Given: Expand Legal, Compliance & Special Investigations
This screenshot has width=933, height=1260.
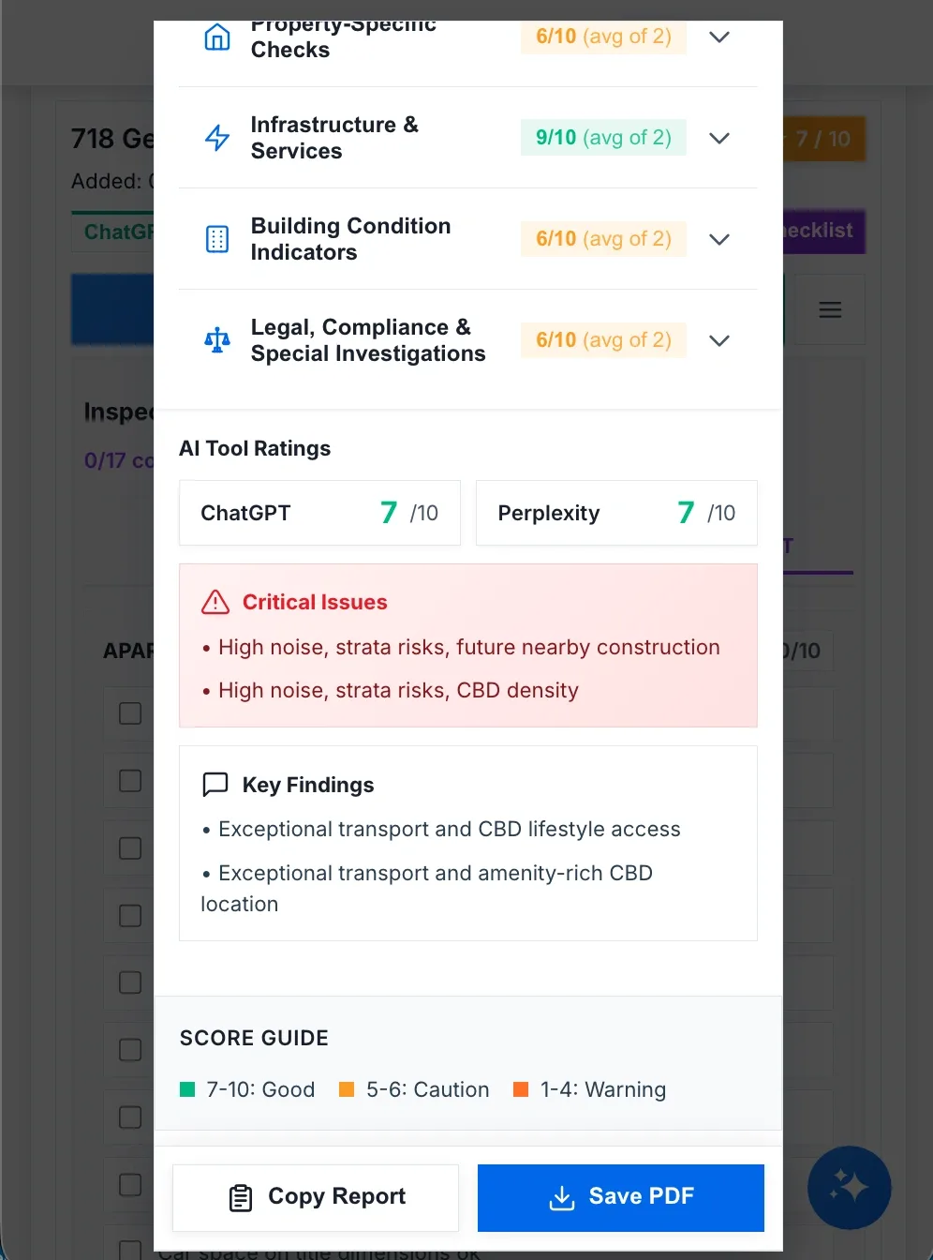Looking at the screenshot, I should (x=719, y=340).
